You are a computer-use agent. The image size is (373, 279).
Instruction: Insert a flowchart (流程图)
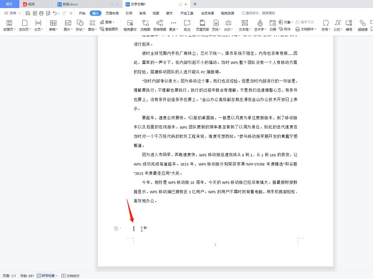tap(145, 26)
